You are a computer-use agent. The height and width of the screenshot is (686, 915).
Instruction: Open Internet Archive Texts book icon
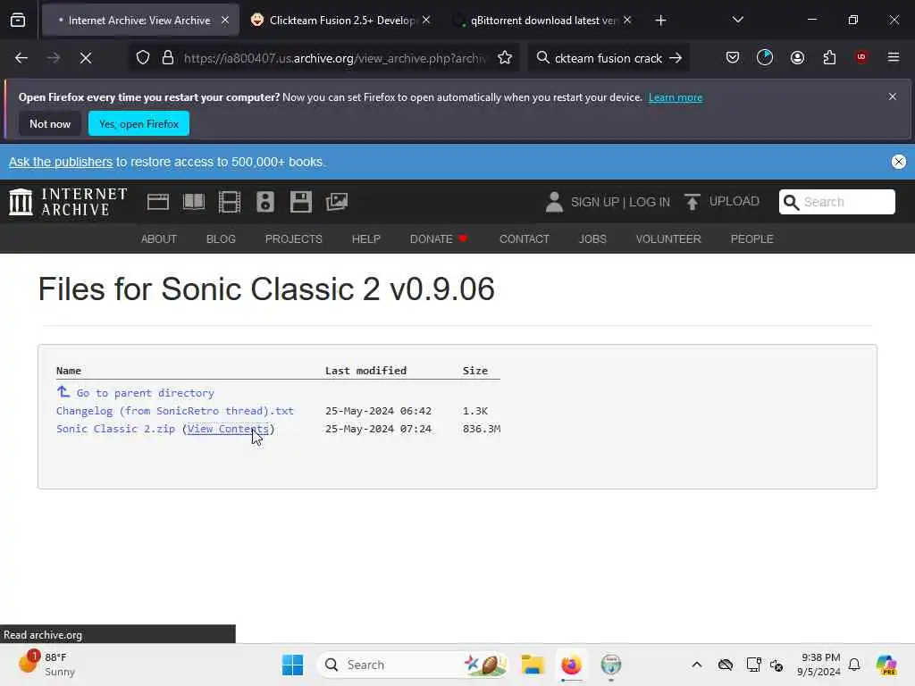194,202
